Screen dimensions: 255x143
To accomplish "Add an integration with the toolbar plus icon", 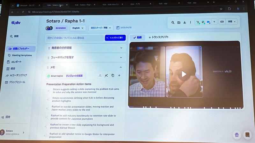I will (214, 22).
